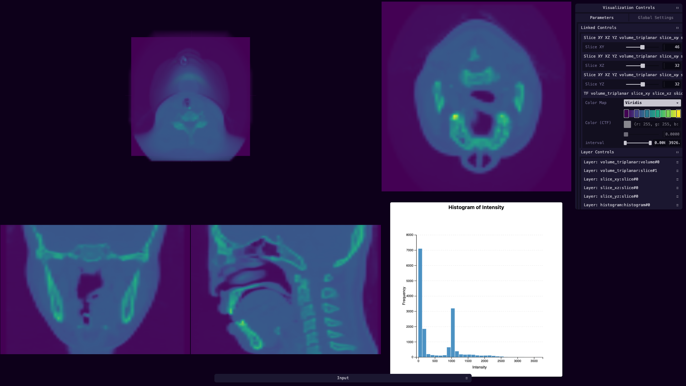Image resolution: width=686 pixels, height=386 pixels.
Task: Click the axial XY slice view
Action: pos(476,96)
